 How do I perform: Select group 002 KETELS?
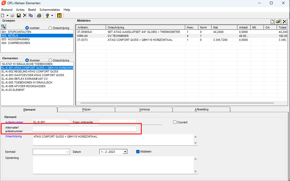tap(37, 36)
